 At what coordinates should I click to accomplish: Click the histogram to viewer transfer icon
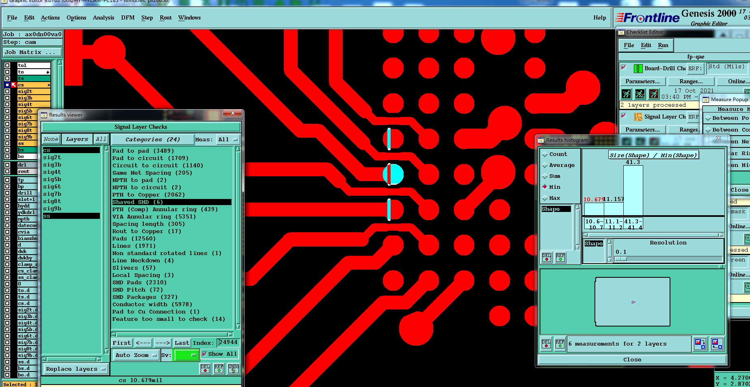[700, 344]
